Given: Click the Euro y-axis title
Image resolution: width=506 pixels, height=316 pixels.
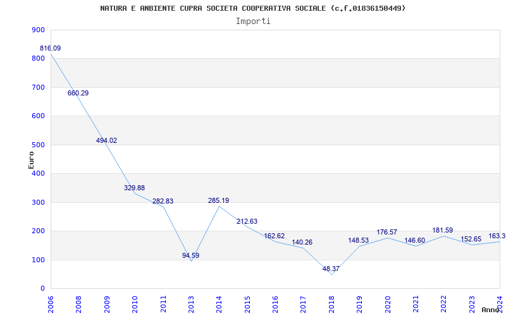Looking at the screenshot, I should pyautogui.click(x=31, y=160).
